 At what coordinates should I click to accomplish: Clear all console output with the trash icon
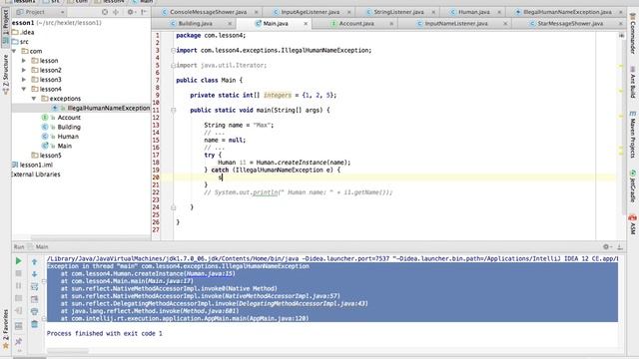[x=34, y=324]
